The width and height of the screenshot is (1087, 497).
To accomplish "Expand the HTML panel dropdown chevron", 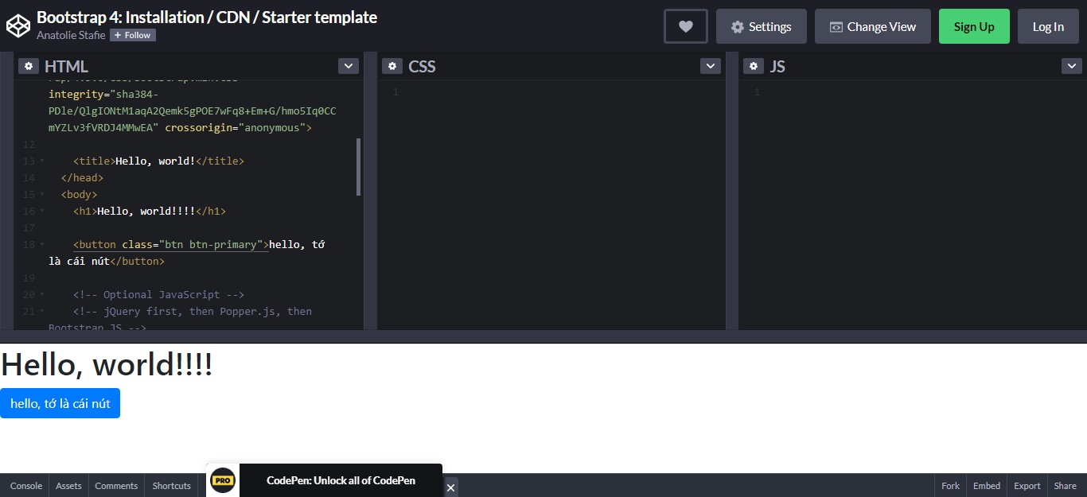I will tap(348, 66).
